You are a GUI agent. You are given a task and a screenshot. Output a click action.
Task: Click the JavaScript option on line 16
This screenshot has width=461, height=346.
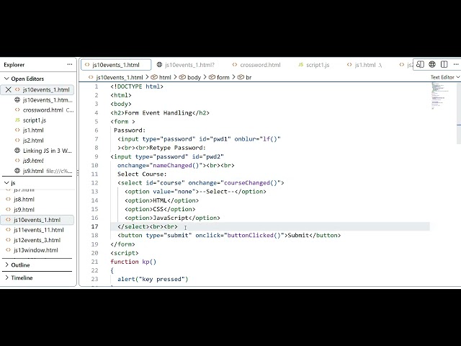[172, 218]
